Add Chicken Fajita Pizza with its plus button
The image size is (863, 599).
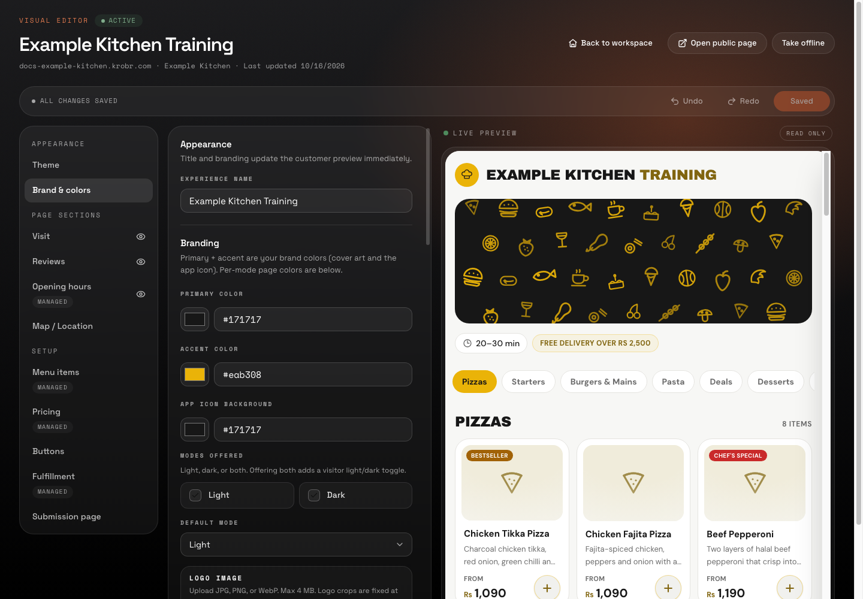click(x=668, y=588)
